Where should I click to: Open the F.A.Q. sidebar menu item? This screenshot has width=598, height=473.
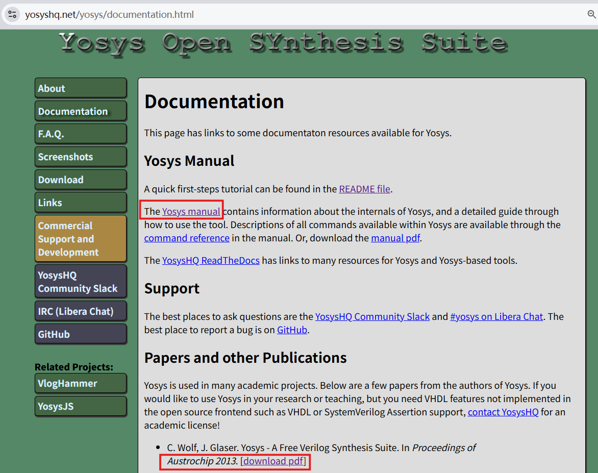[81, 134]
